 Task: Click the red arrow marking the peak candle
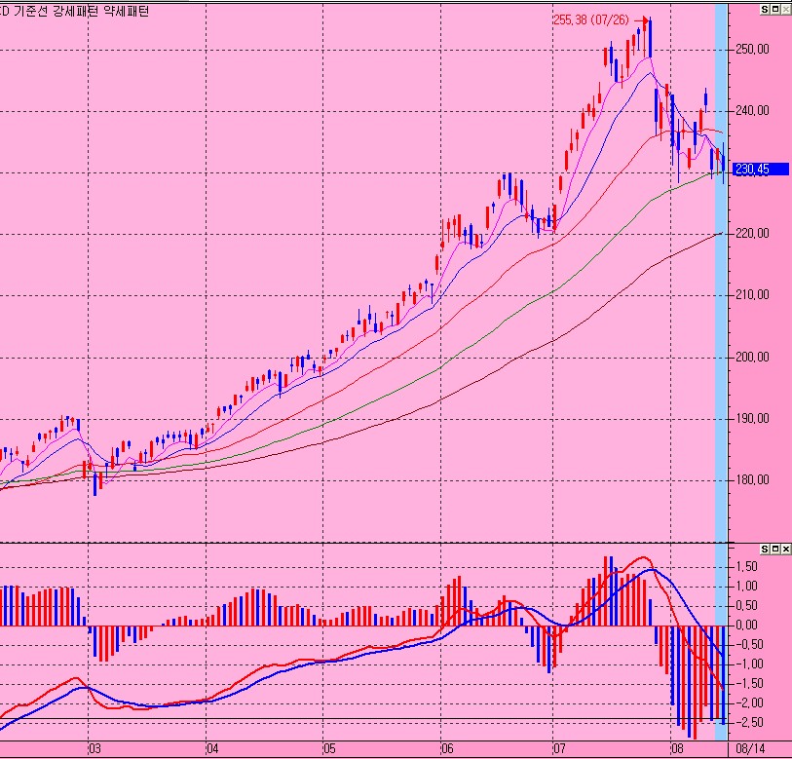point(641,19)
